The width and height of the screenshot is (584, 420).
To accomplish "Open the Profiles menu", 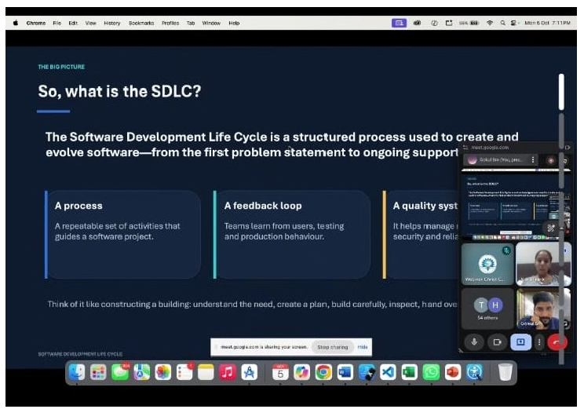I will click(170, 23).
